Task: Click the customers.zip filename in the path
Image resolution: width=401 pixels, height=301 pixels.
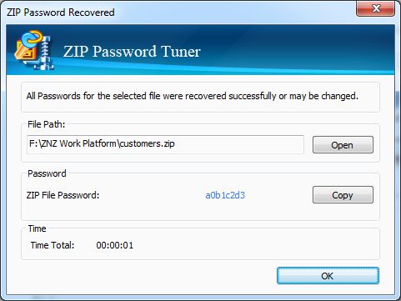Action: pyautogui.click(x=147, y=143)
